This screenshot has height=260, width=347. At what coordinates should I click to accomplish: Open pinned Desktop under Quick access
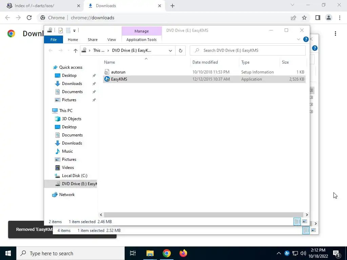pos(69,75)
